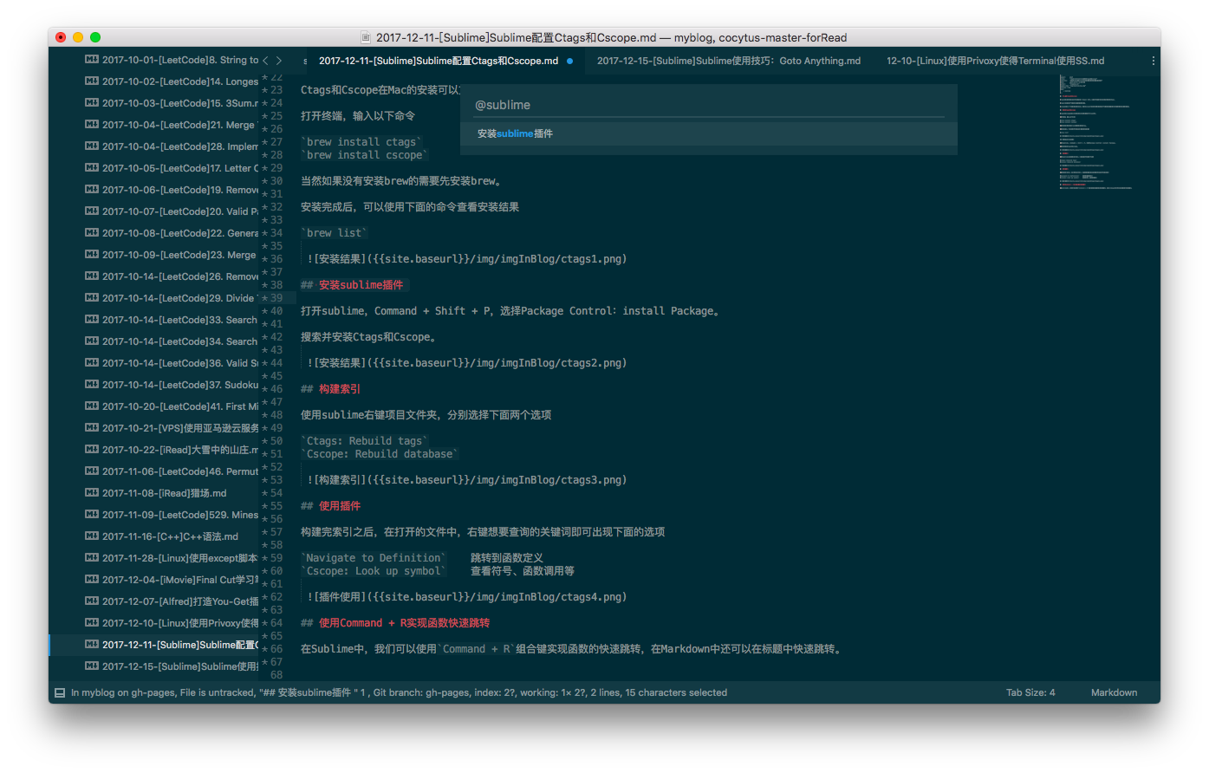This screenshot has height=773, width=1209.
Task: Open the Markdown syntax selector in status bar
Action: (x=1114, y=693)
